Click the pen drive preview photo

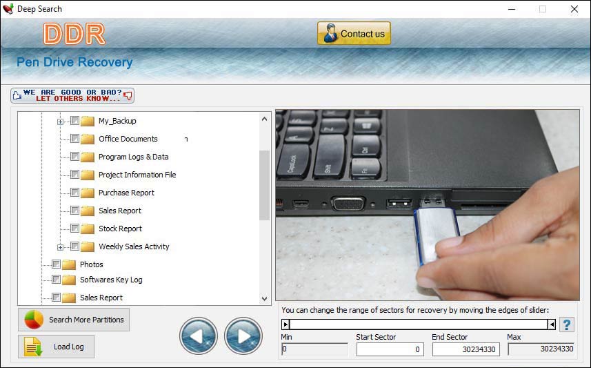pyautogui.click(x=428, y=205)
